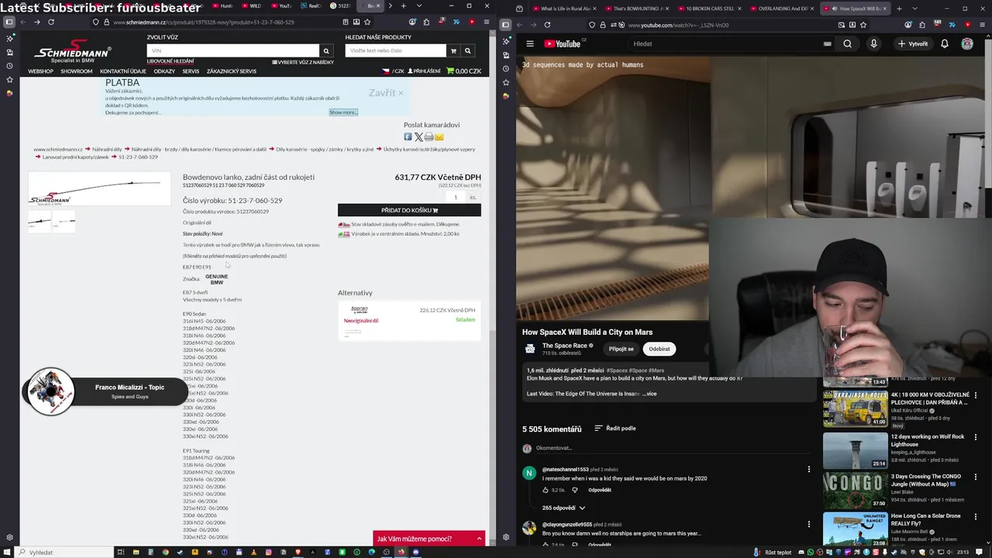Click the VIN search magnifier on Schmiedmann
The image size is (992, 558).
326,51
